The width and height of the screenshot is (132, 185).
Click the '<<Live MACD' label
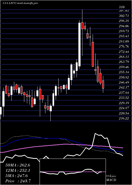(111, 178)
